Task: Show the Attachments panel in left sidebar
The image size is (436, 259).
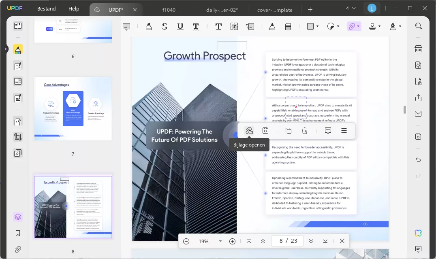Action: pos(18,249)
